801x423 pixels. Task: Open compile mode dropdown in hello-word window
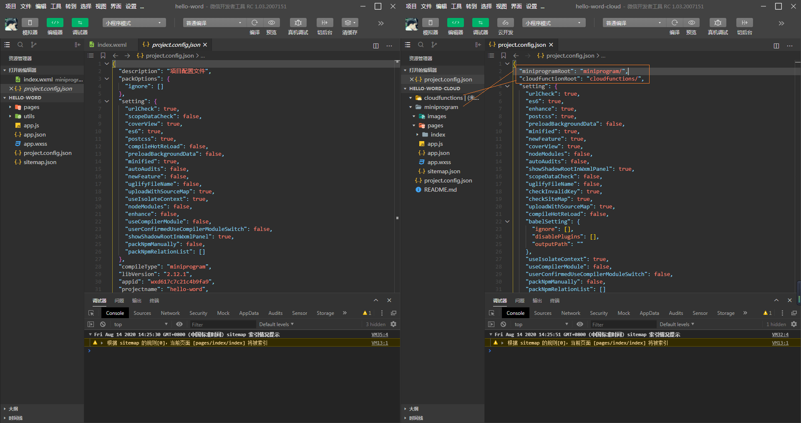click(x=214, y=23)
